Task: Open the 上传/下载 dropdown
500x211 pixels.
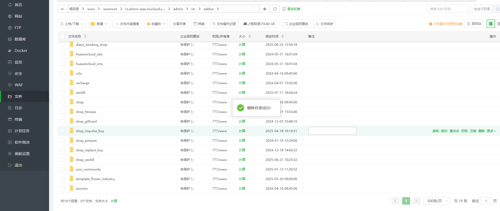Action: tap(72, 24)
